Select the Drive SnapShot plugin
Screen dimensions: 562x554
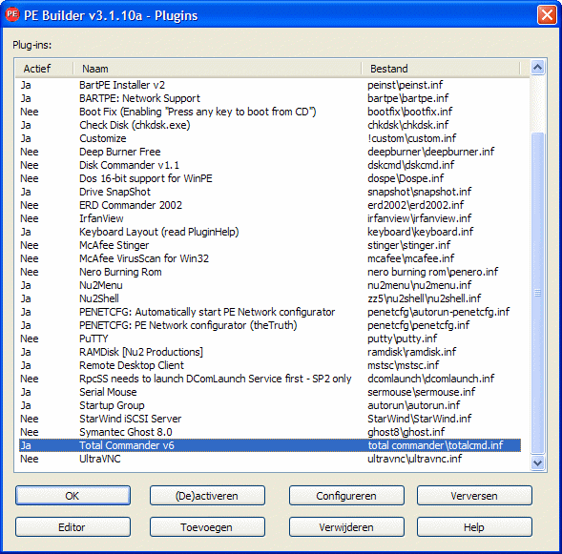270,192
